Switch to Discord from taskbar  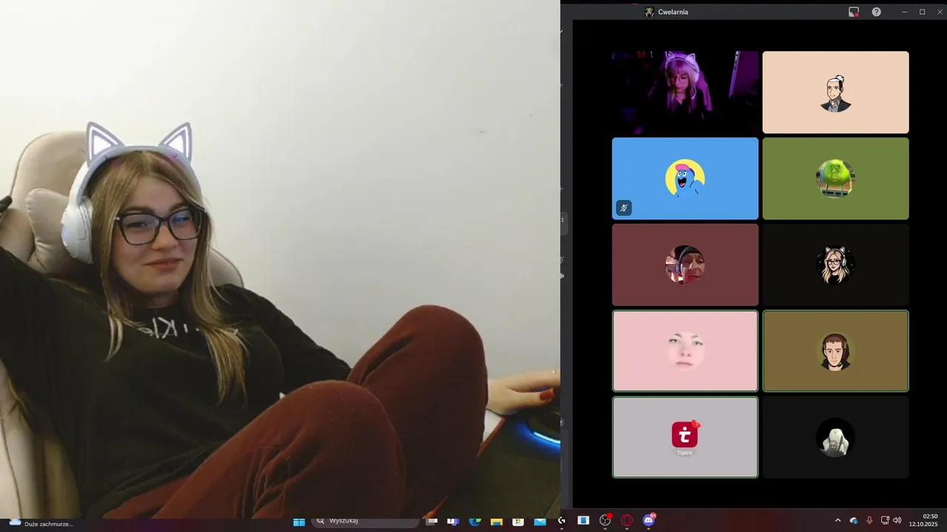coord(649,520)
